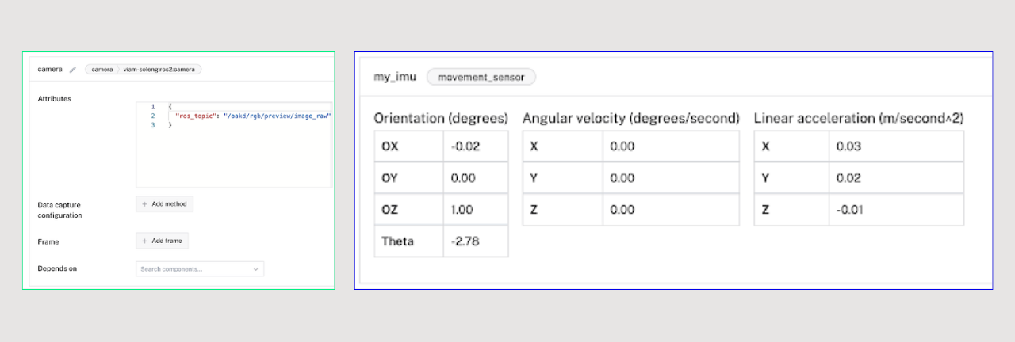
Task: Click the opening brace on line 1
Action: [170, 106]
